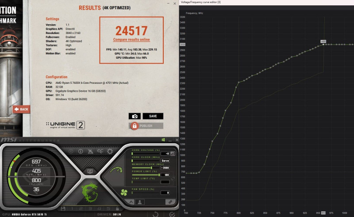Launch the OC Scanner icon in Afterburner
The height and width of the screenshot is (217, 354).
click(100, 151)
